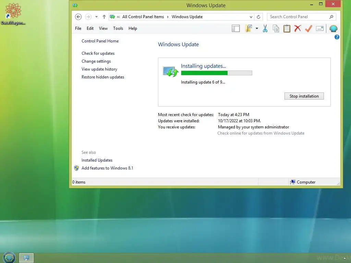Image resolution: width=351 pixels, height=263 pixels.
Task: Click the red X Delete icon
Action: pos(298,28)
